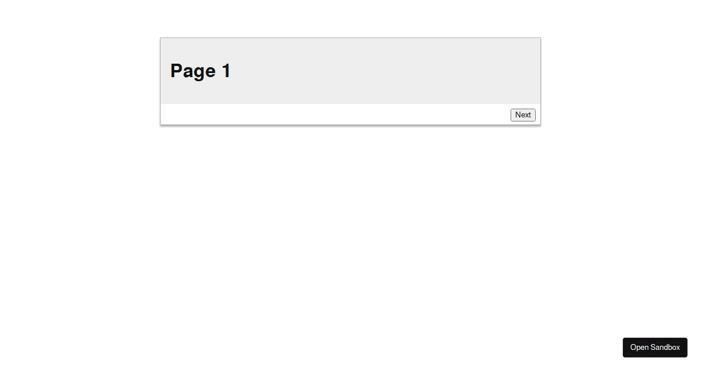Click the gray Page 1 content panel
This screenshot has height=368, width=701.
(x=350, y=71)
